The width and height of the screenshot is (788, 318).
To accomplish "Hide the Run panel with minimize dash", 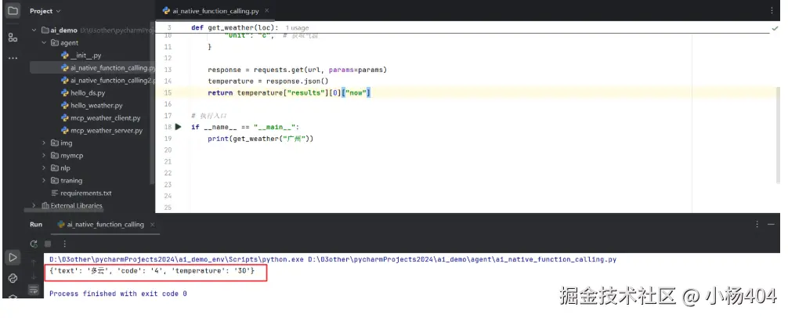I will pyautogui.click(x=772, y=225).
